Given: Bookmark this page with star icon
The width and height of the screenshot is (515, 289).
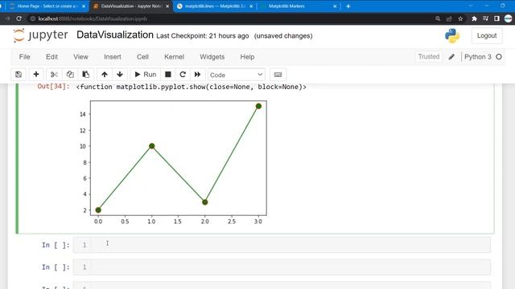Looking at the screenshot, I should click(460, 18).
